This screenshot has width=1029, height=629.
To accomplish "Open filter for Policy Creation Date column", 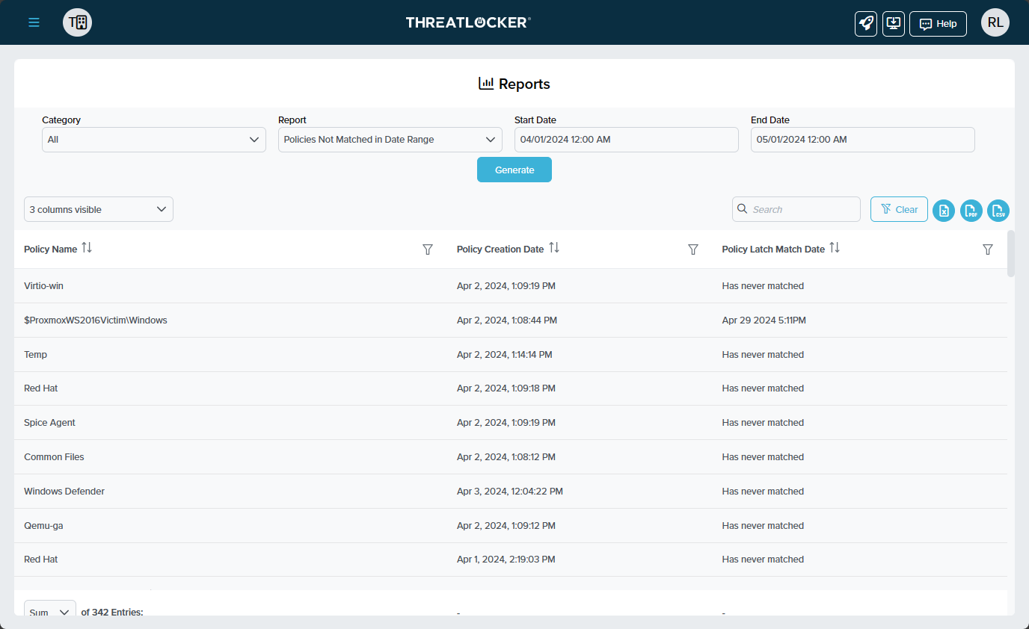I will tap(693, 250).
